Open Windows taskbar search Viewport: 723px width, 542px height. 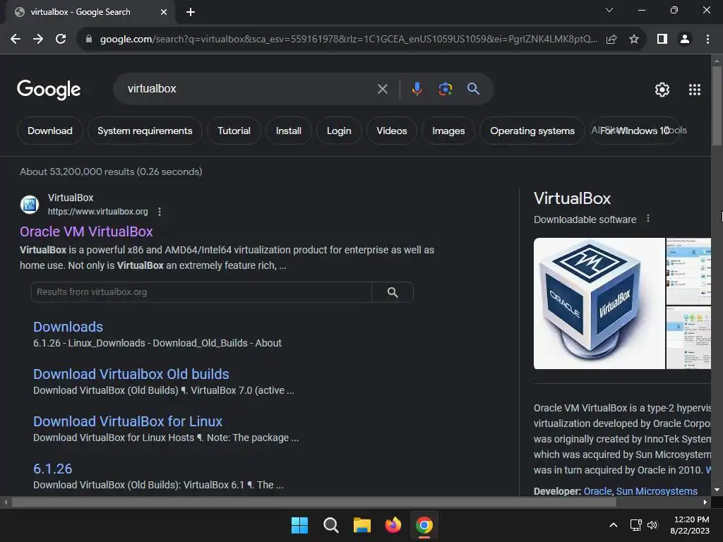331,525
